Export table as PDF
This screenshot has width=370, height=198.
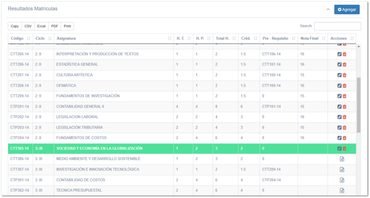click(55, 26)
